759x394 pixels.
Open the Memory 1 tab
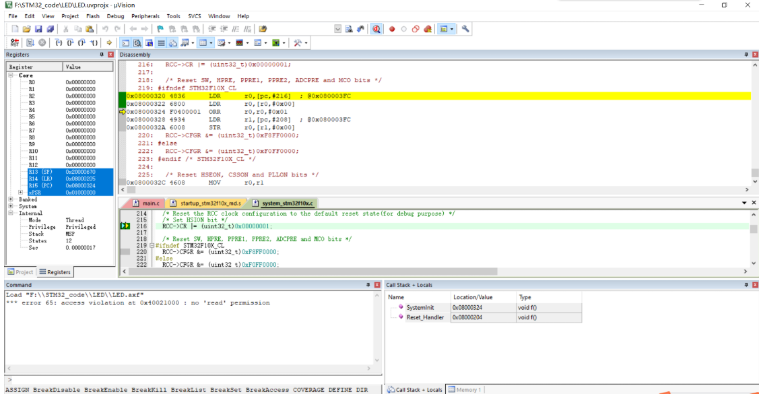(465, 389)
